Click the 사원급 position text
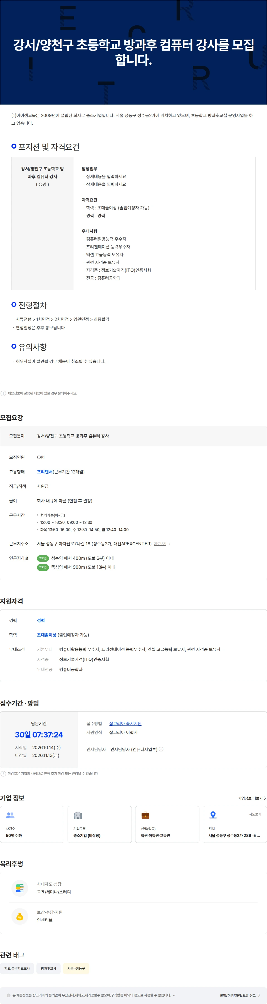Viewport: 267px width, 1004px height. pos(43,487)
